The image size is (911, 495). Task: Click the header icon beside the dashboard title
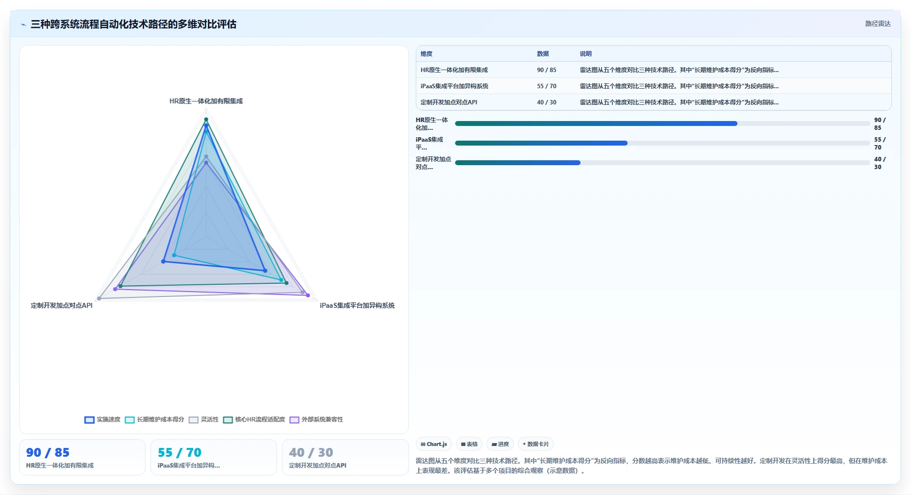(x=23, y=25)
